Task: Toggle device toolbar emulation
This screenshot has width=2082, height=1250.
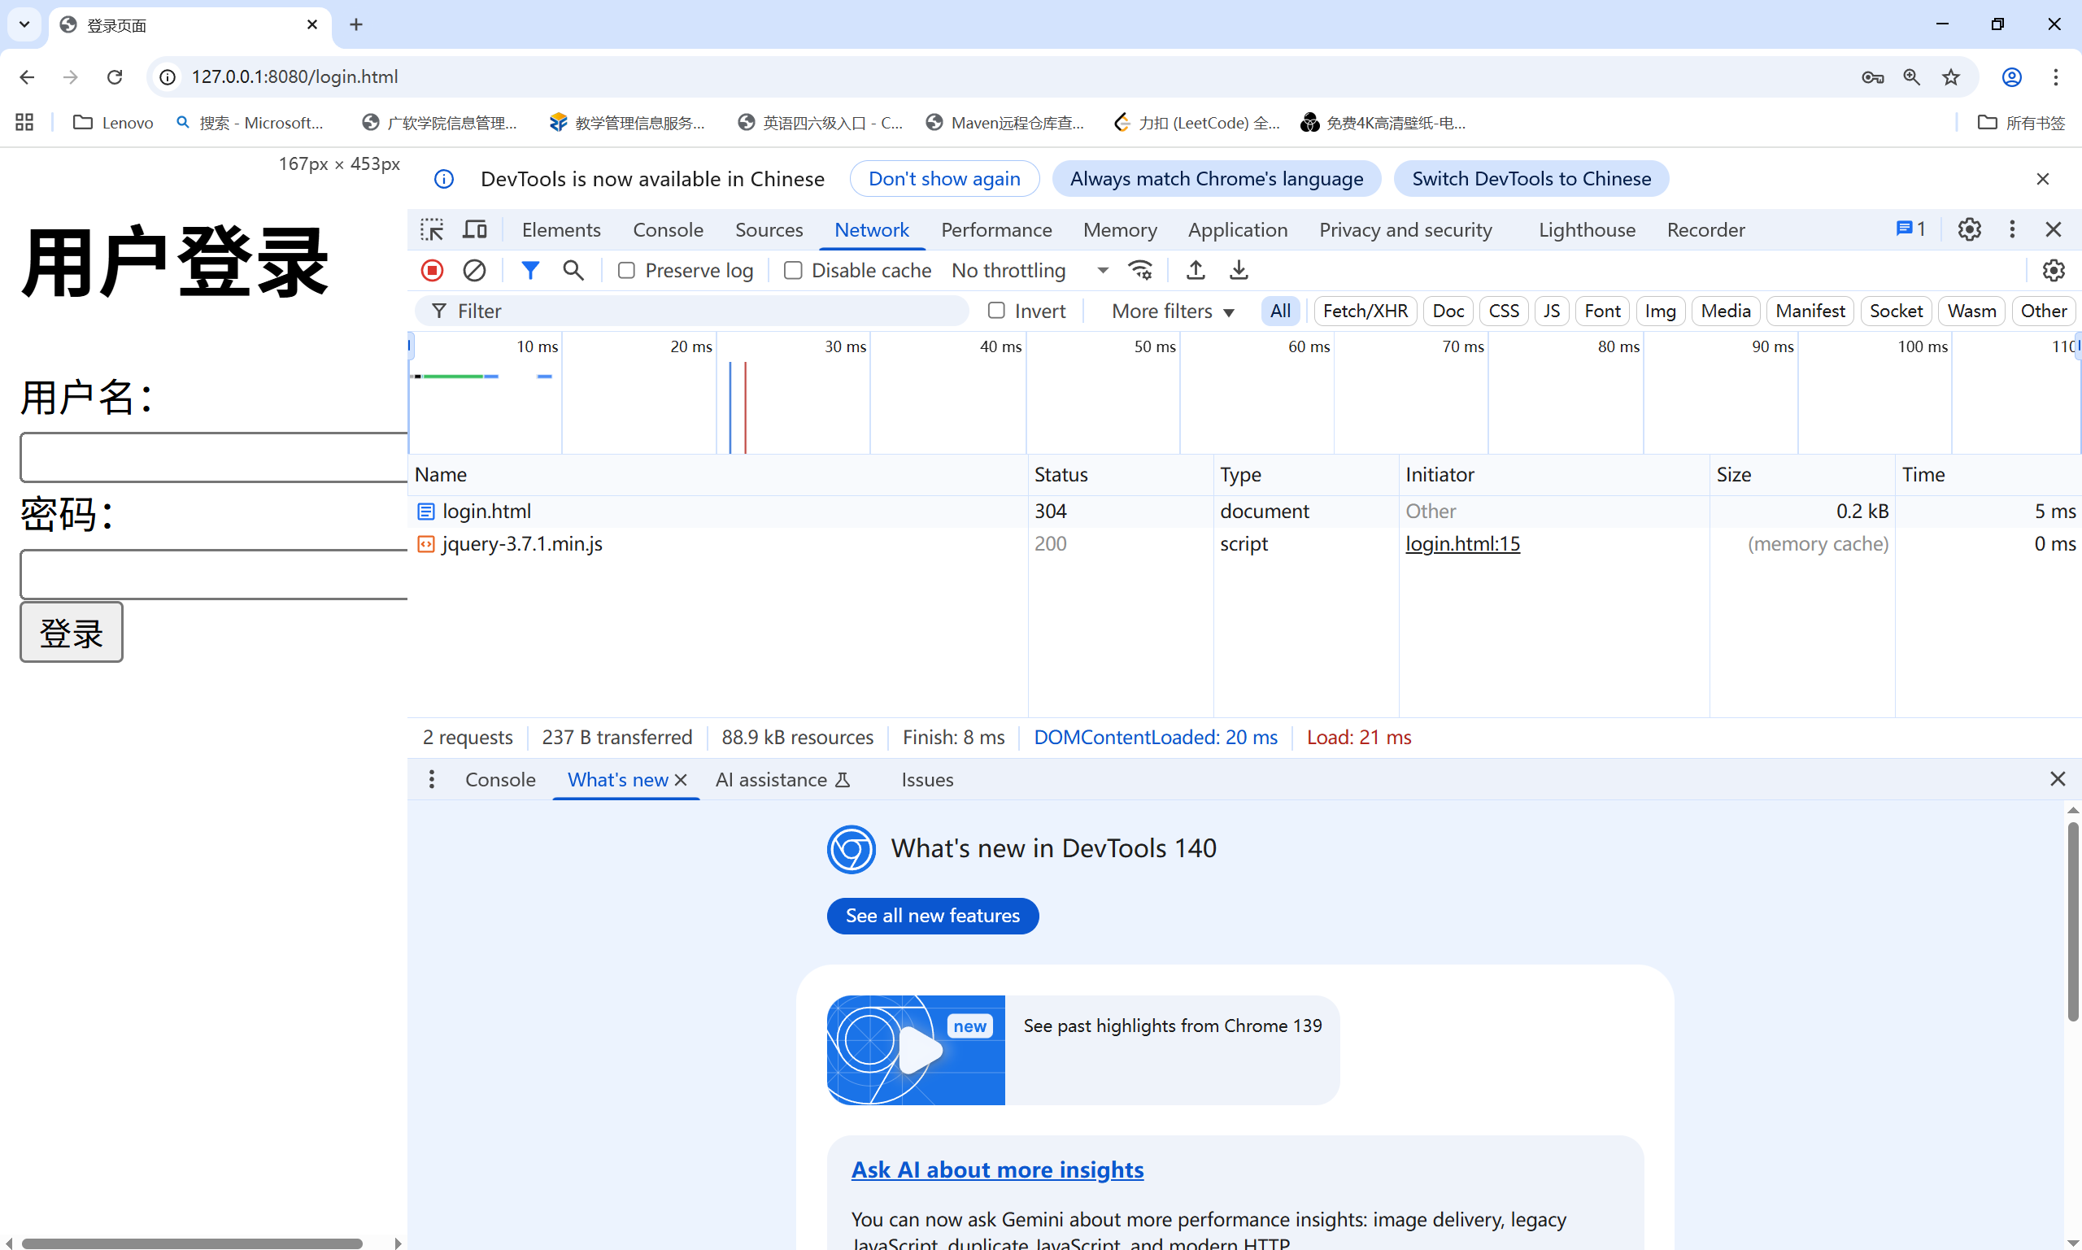Action: 475,229
